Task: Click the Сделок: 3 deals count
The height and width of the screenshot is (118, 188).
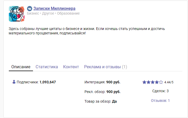Action: (160, 91)
